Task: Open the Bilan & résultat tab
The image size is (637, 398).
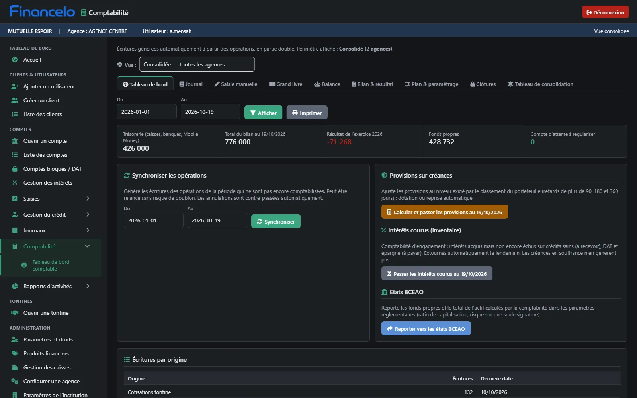Action: pyautogui.click(x=372, y=84)
